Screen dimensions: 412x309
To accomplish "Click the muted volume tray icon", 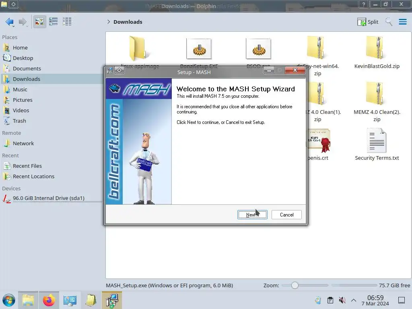I will click(342, 300).
